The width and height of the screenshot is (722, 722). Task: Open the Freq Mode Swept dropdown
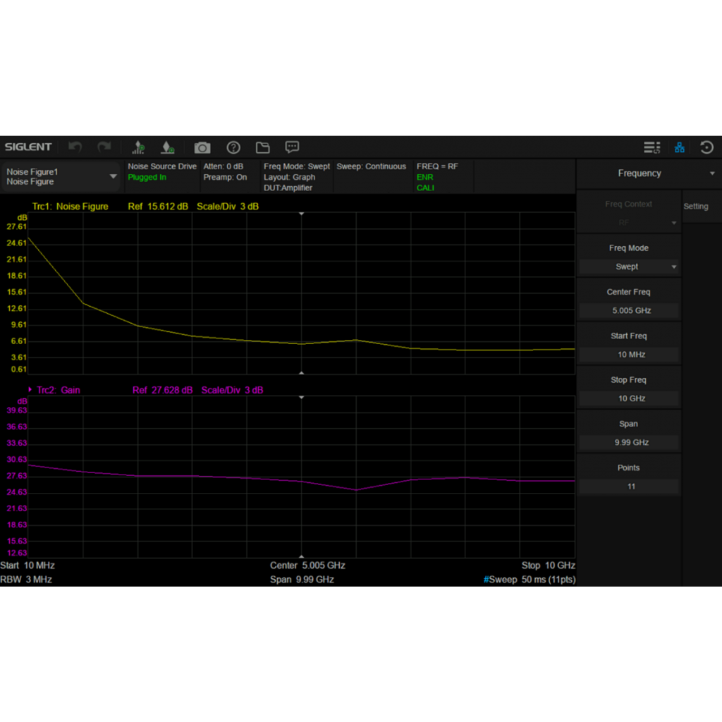[628, 267]
